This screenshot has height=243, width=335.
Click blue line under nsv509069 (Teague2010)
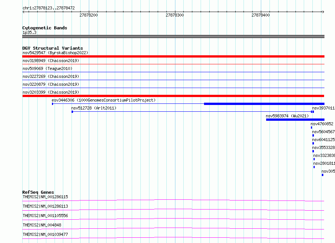[173, 72]
